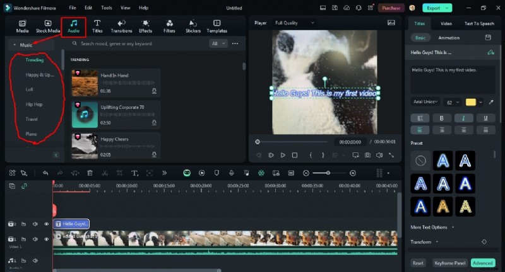505x272 pixels.
Task: Switch to the Text To Speech tab
Action: coord(479,23)
